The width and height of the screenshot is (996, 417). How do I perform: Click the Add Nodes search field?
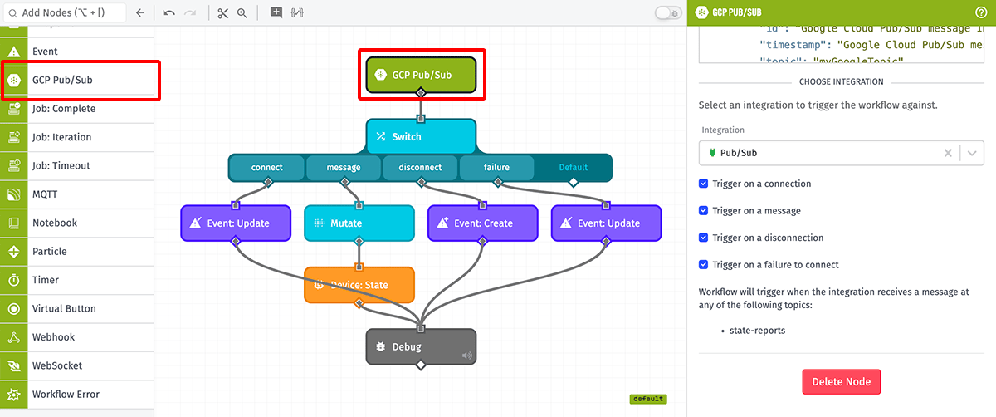click(65, 12)
